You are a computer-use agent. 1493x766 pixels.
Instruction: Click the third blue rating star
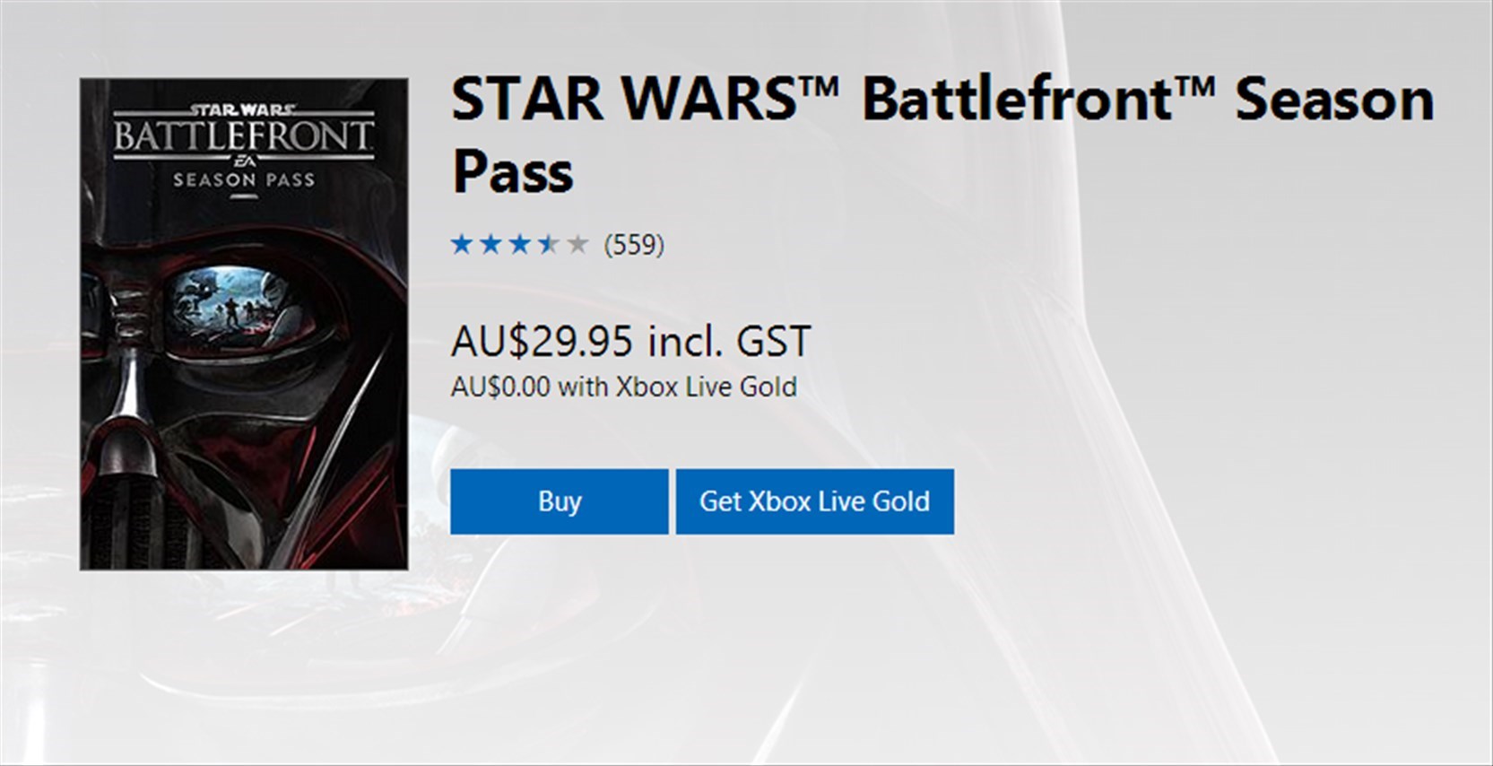tap(520, 244)
